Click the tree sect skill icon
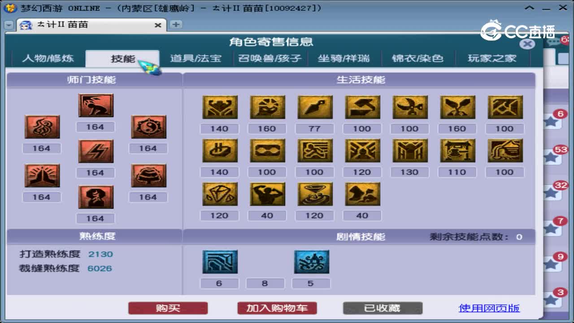This screenshot has width=574, height=323. [148, 175]
